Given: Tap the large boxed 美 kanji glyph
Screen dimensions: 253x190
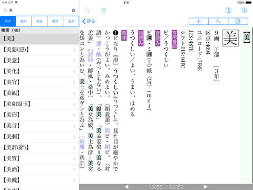Looking at the screenshot, I should [230, 38].
